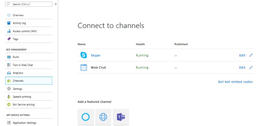Open Access control (IAM)

(x=29, y=31)
